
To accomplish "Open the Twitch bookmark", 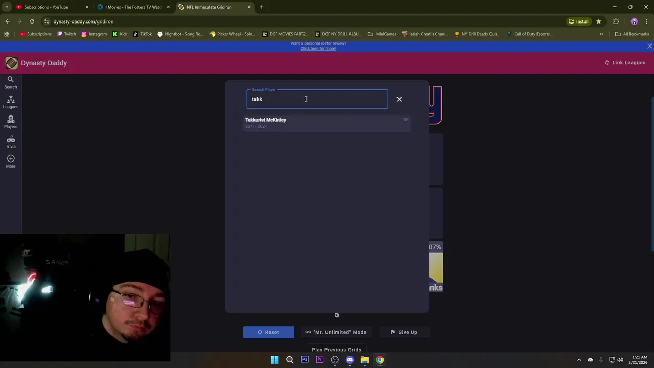I will click(66, 34).
